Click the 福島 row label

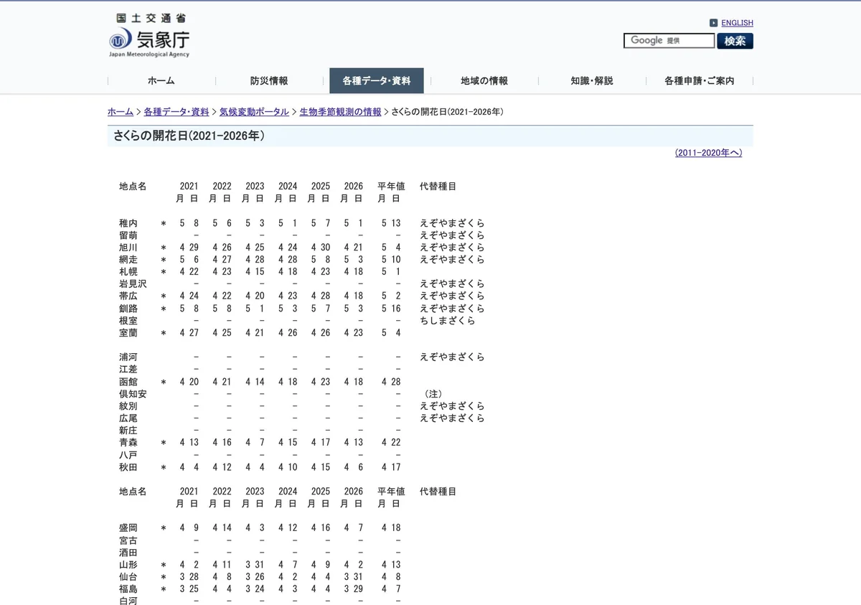tap(128, 589)
